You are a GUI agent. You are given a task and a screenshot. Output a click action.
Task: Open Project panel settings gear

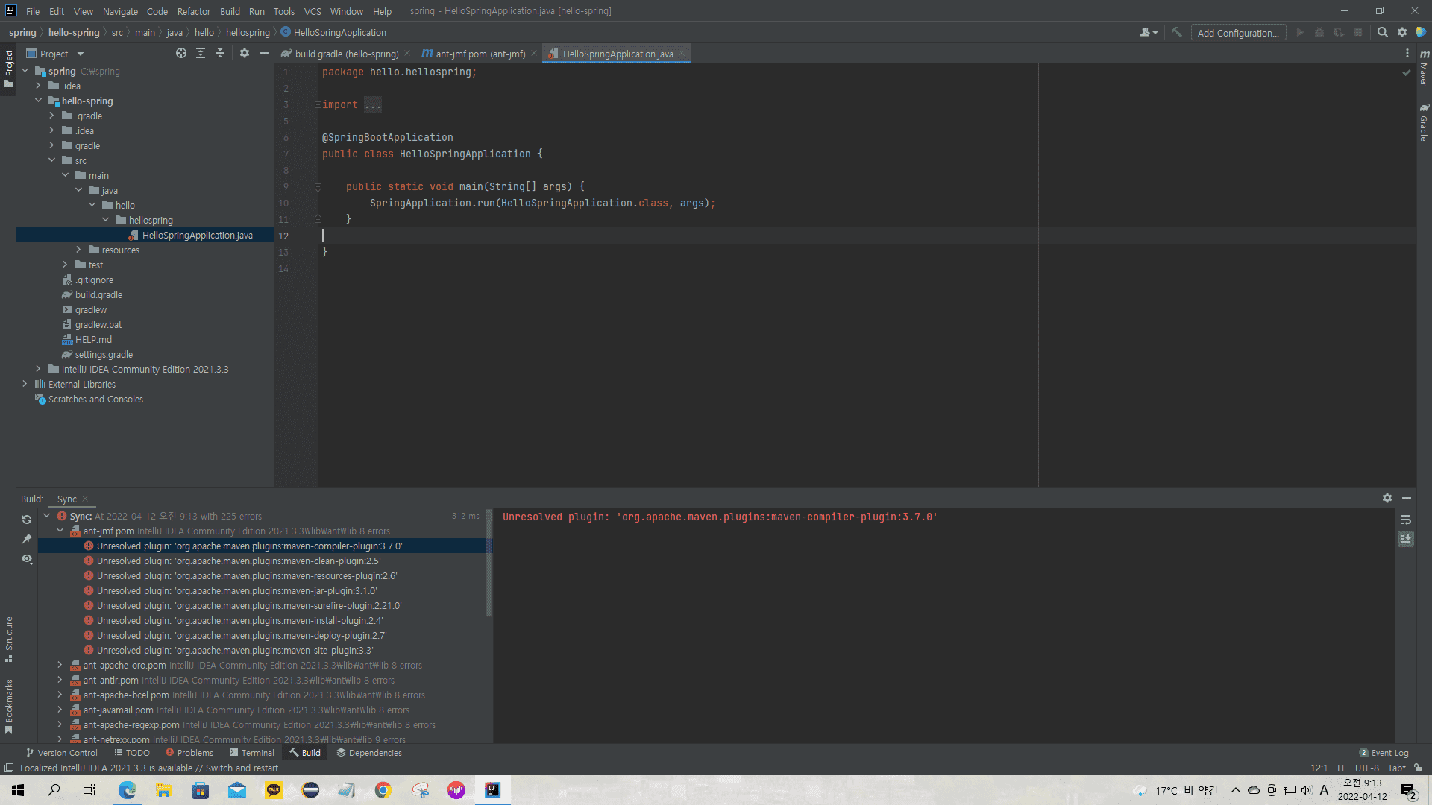pyautogui.click(x=244, y=53)
